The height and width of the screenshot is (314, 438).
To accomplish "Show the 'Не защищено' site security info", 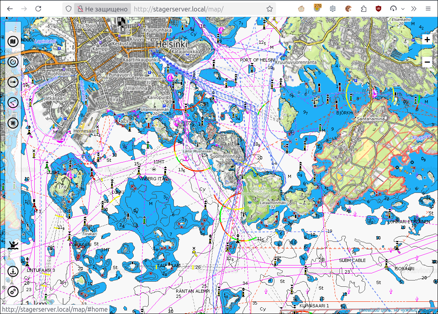I will coord(103,9).
